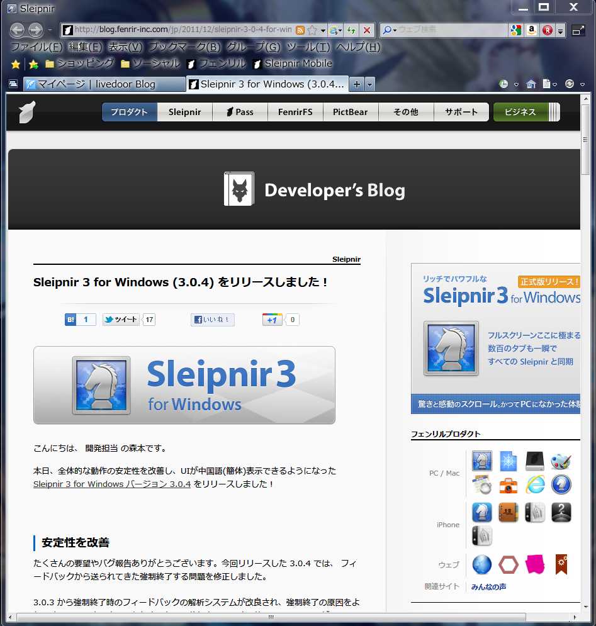Viewport: 596px width, 626px height.
Task: Expand the page document dropdown arrow
Action: click(x=554, y=84)
